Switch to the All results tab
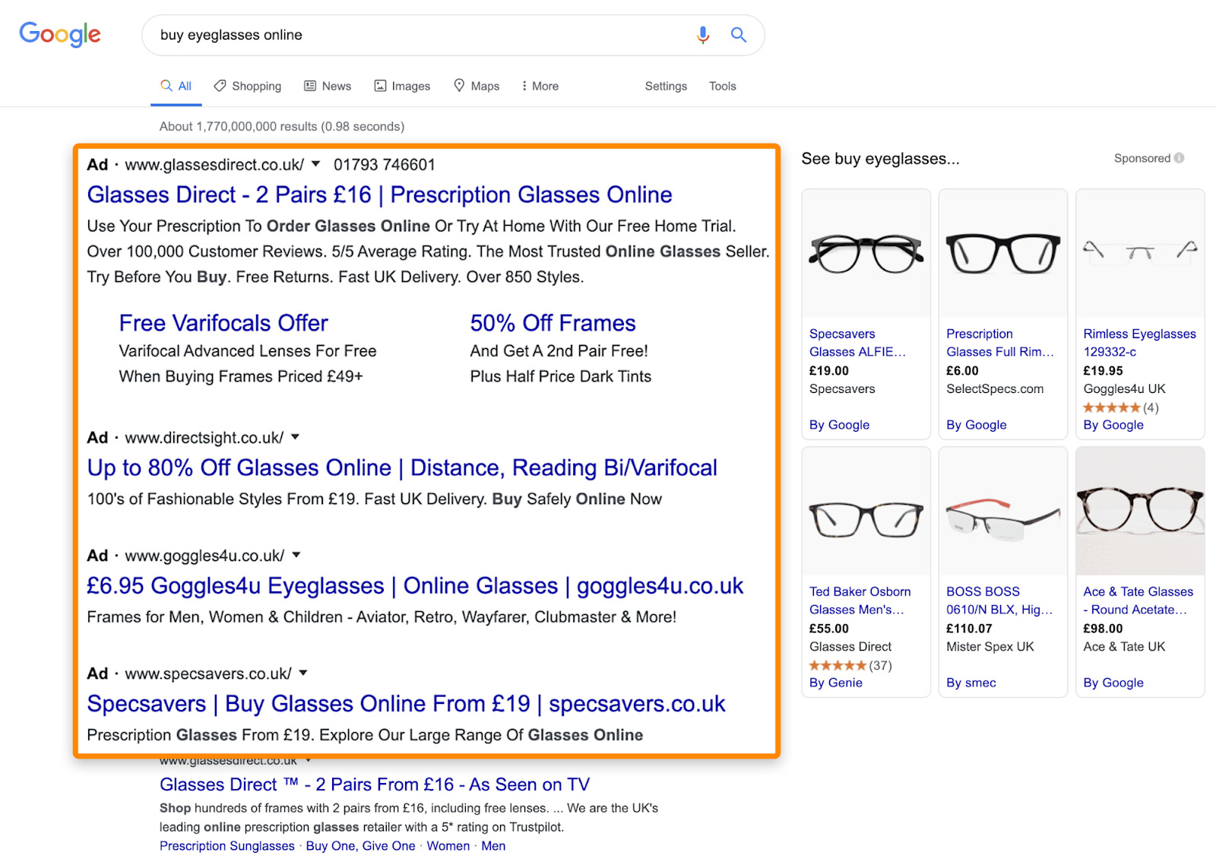The image size is (1216, 862). [176, 86]
